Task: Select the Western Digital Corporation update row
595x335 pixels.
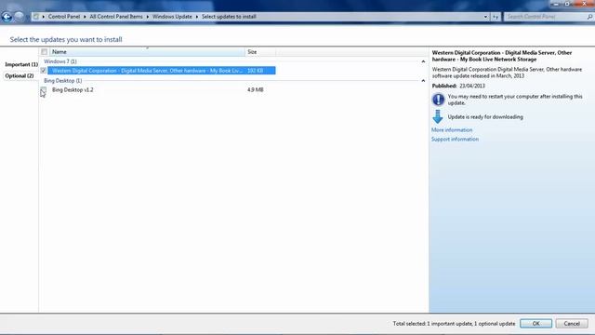Action: click(x=162, y=71)
